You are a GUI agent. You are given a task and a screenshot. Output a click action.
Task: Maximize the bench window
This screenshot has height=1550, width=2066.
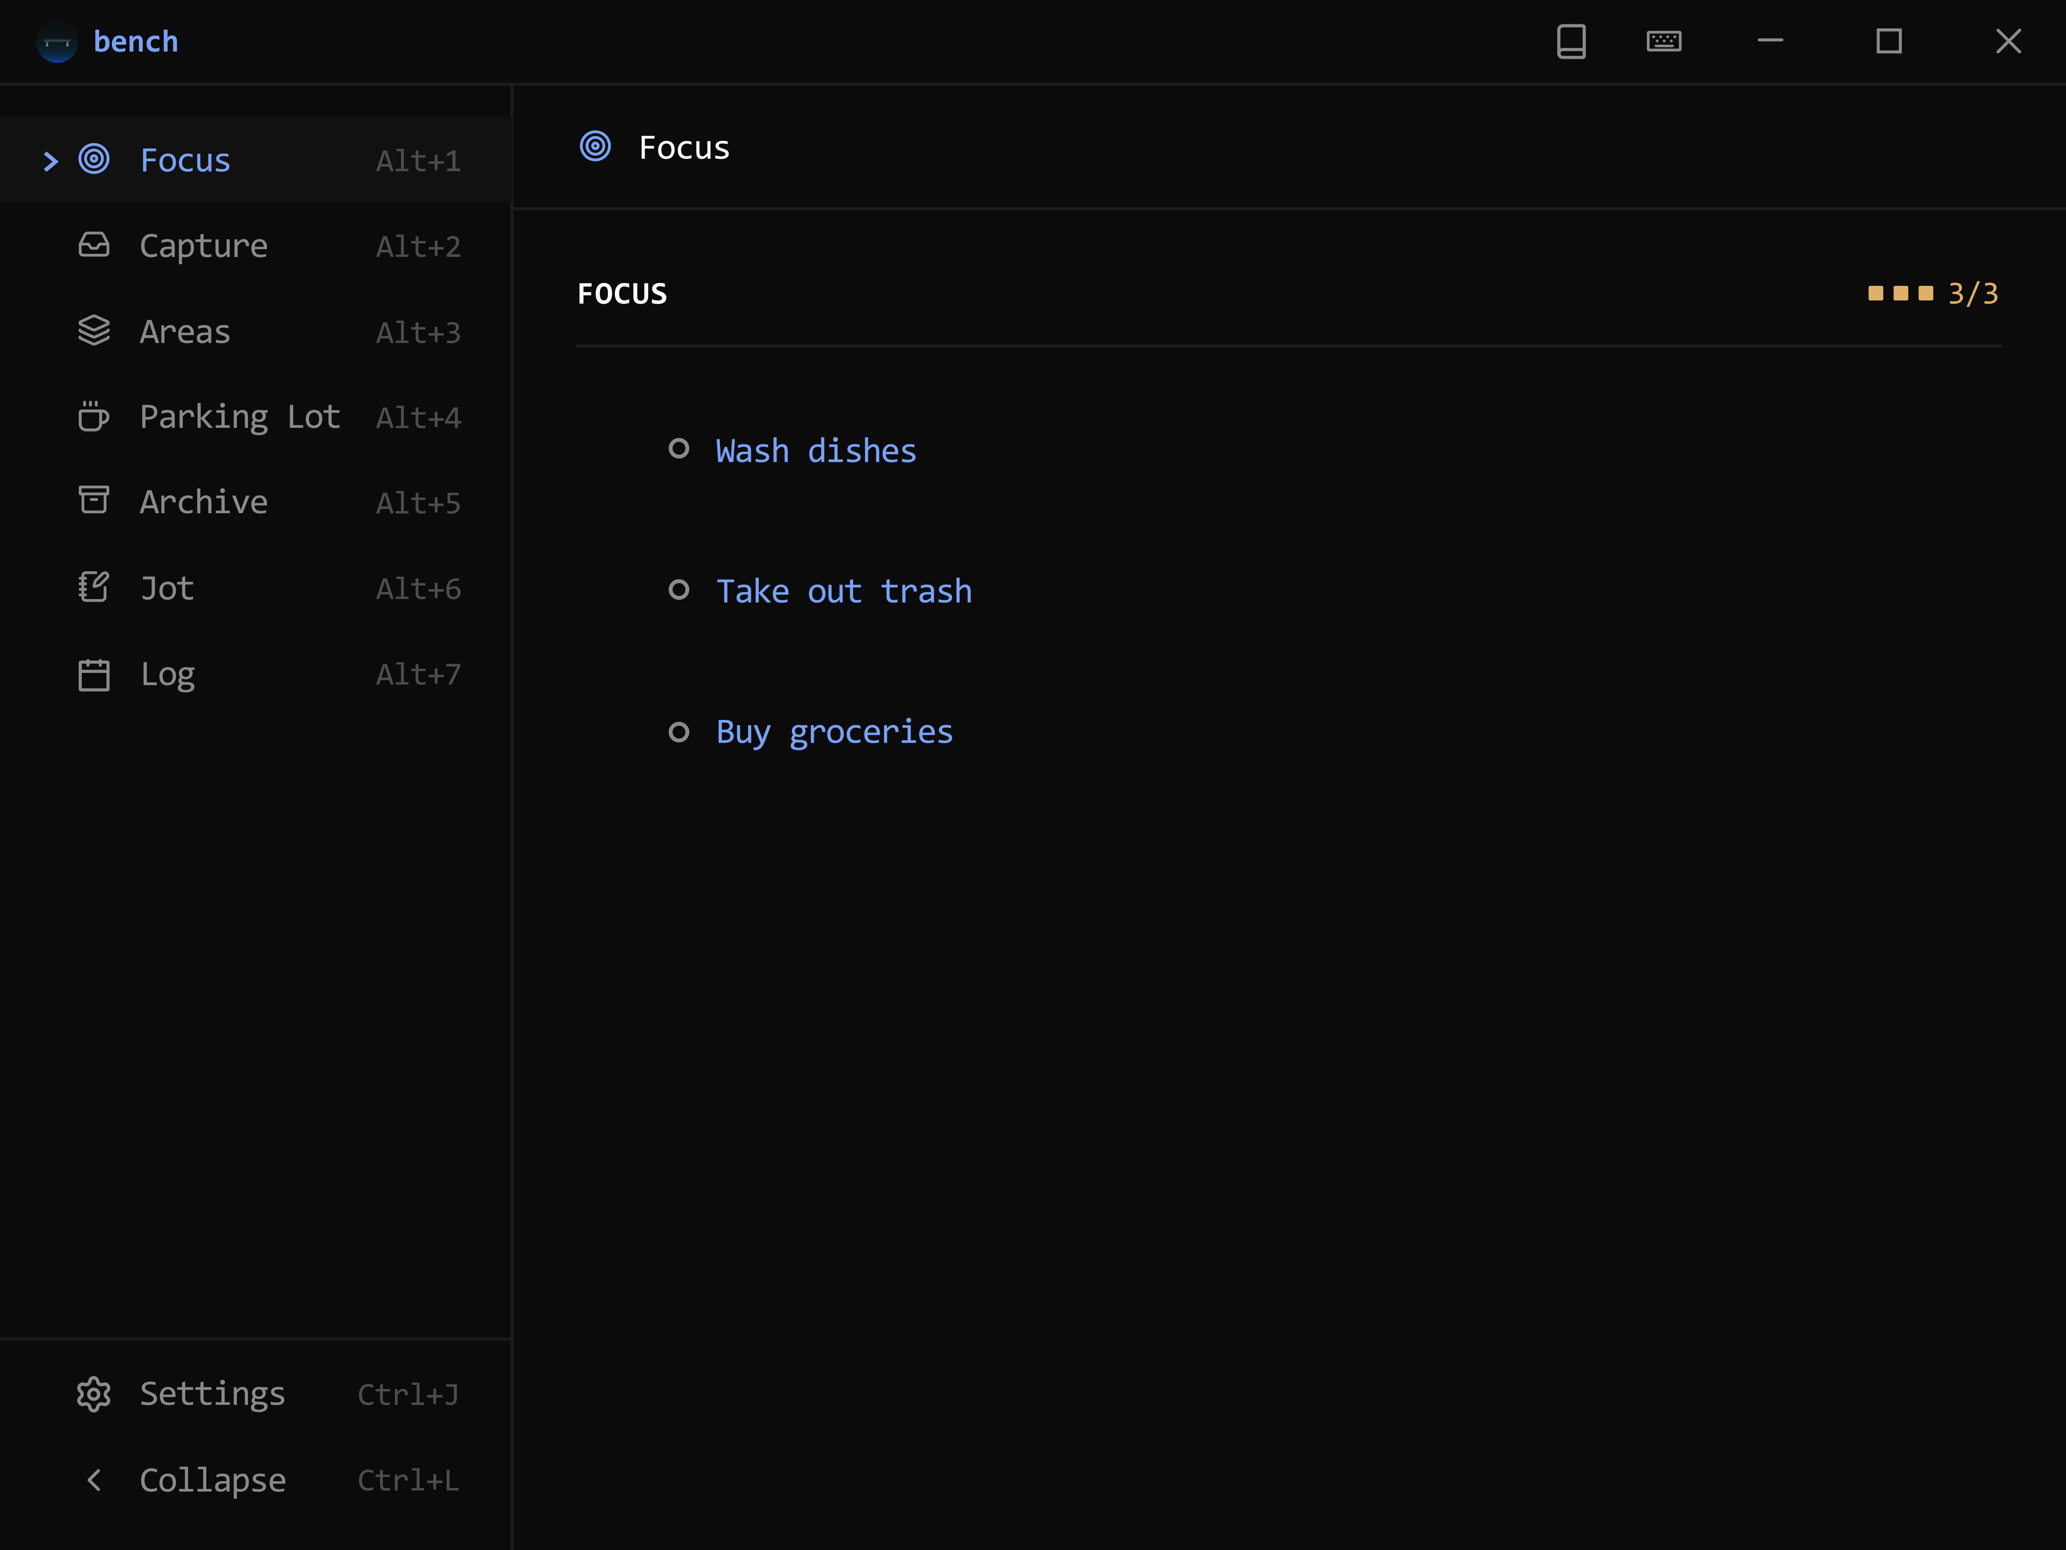1889,41
